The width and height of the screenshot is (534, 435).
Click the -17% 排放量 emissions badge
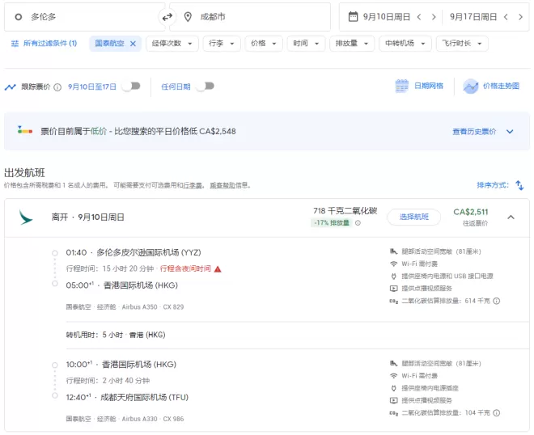point(332,223)
